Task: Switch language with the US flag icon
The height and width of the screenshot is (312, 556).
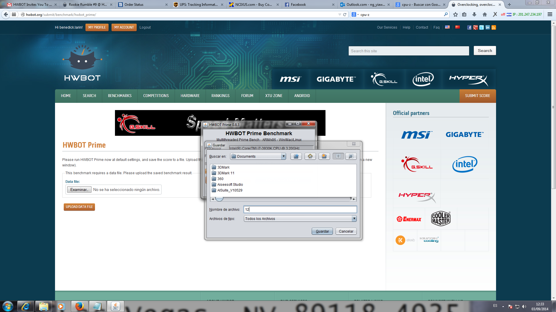Action: click(x=447, y=27)
